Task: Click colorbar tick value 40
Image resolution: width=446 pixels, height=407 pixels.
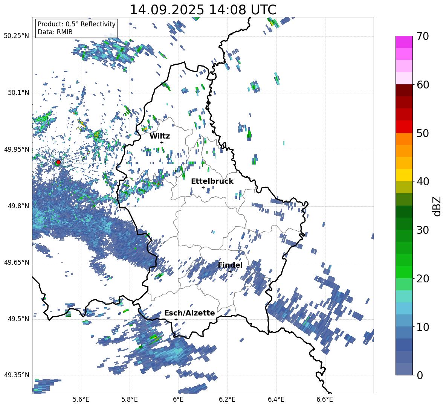Action: point(422,181)
